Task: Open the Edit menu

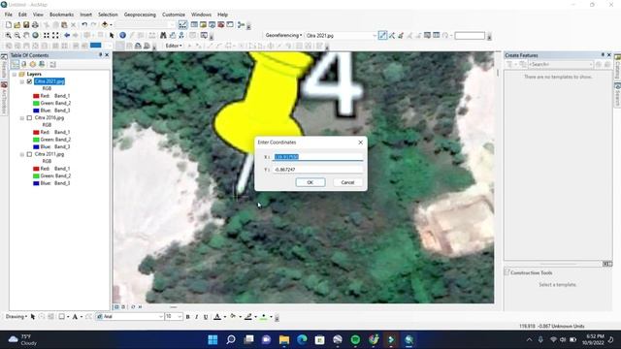Action: coord(22,15)
